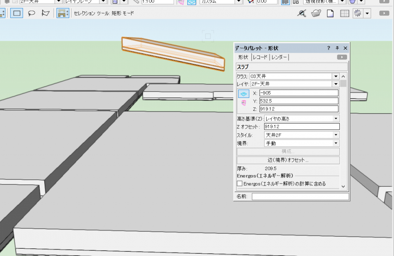Select the magenta working plane position icon
The width and height of the screenshot is (394, 256).
coord(244,103)
